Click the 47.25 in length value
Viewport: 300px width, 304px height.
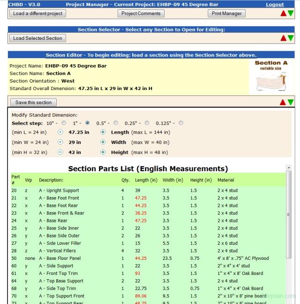tap(79, 132)
